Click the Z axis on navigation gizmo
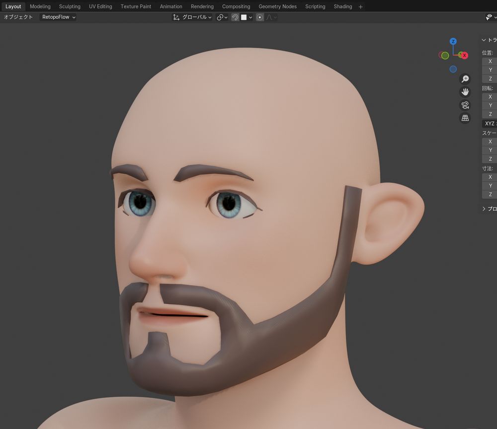Image resolution: width=497 pixels, height=429 pixels. coord(453,41)
